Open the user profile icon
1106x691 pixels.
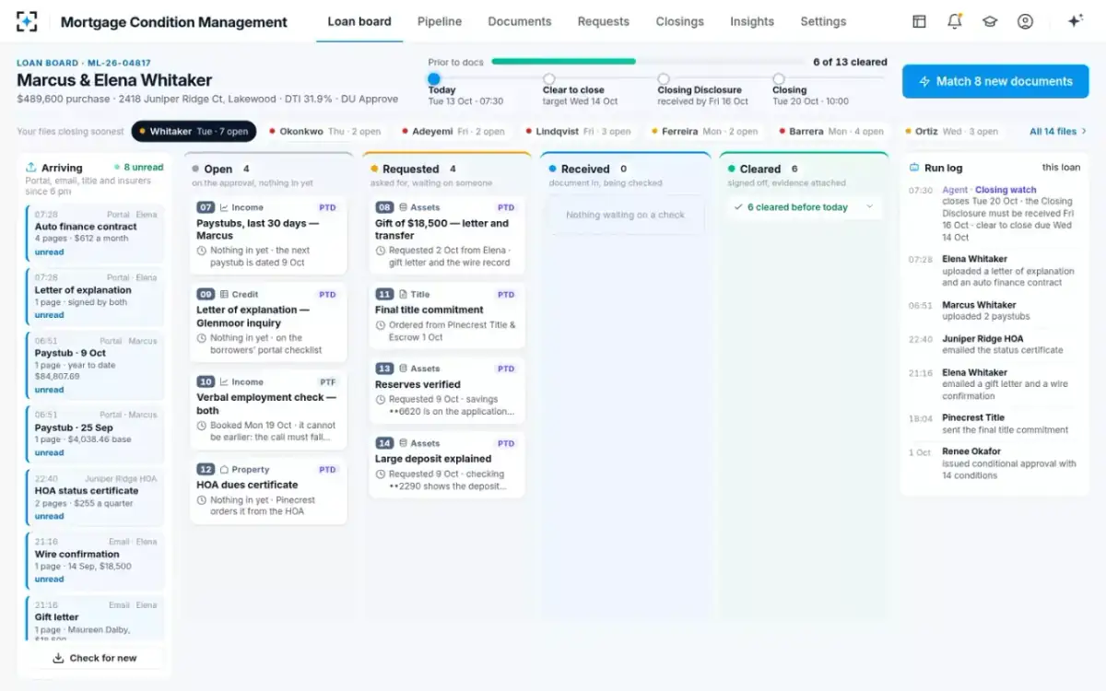(x=1025, y=21)
